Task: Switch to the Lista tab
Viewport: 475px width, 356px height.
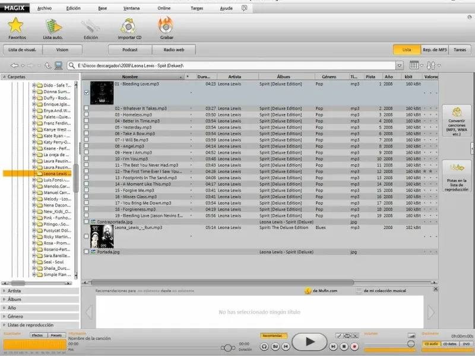Action: tap(407, 50)
